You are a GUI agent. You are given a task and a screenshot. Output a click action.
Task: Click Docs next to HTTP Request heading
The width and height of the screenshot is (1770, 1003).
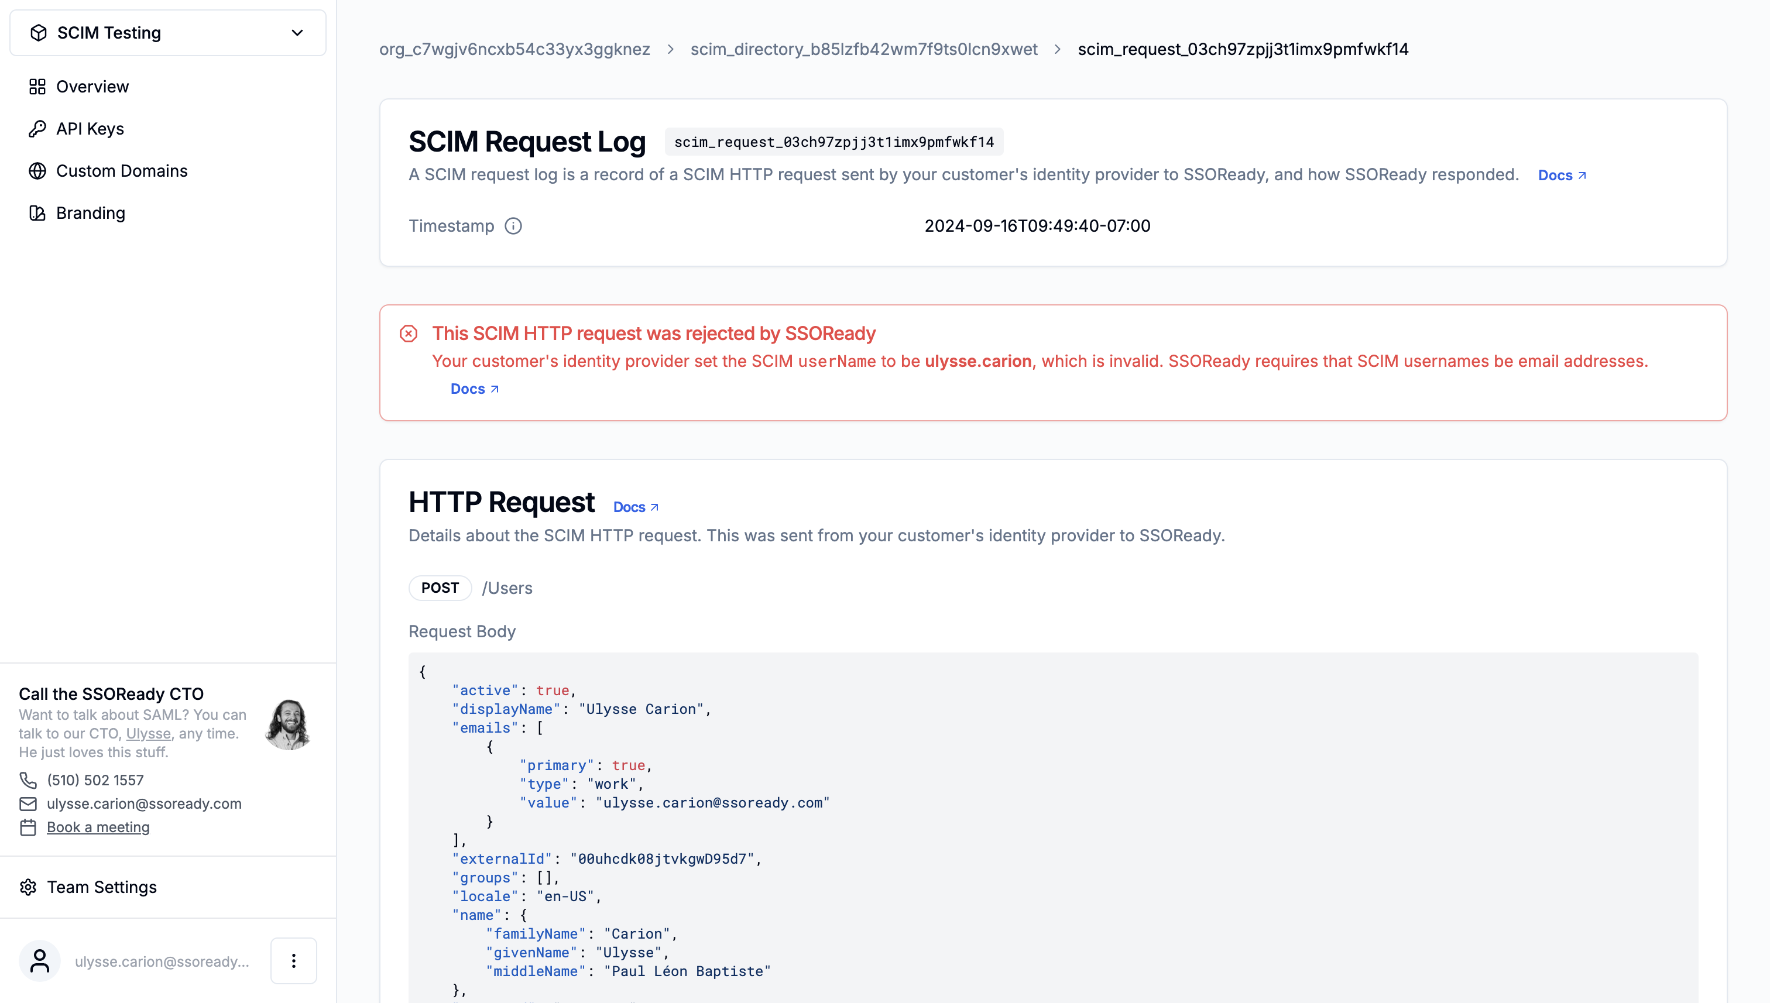pos(630,506)
